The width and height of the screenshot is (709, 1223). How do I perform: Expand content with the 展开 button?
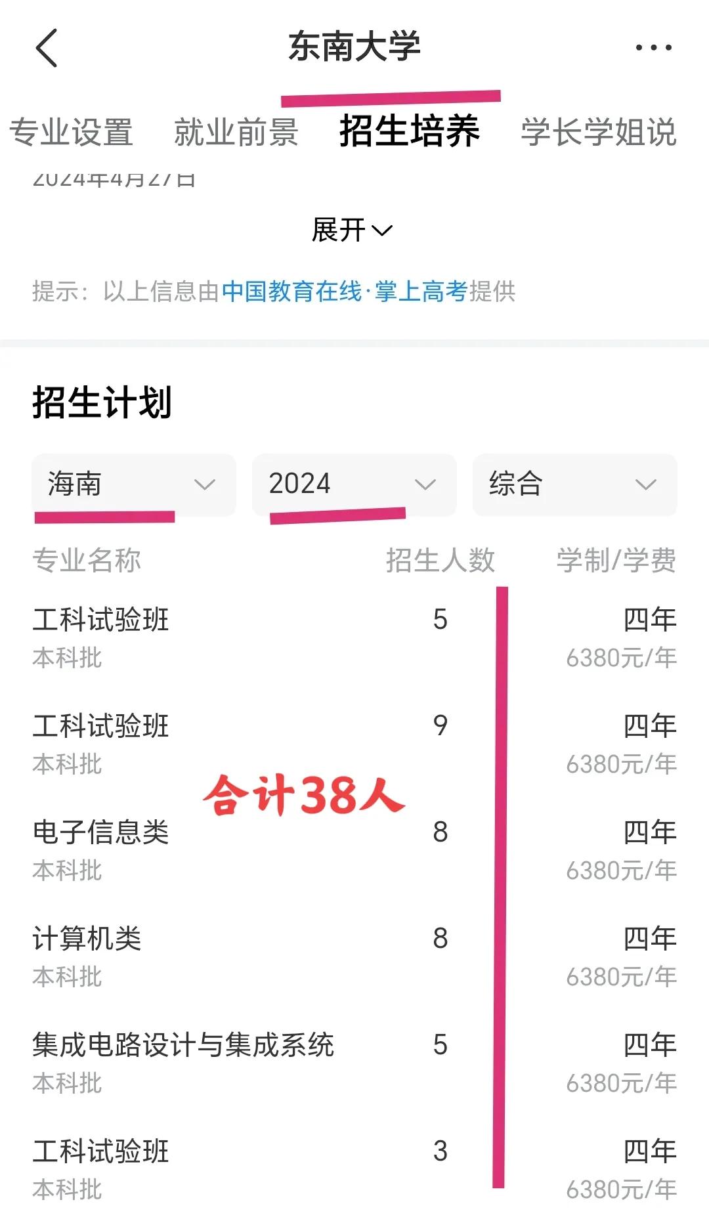353,230
